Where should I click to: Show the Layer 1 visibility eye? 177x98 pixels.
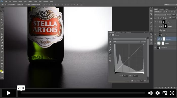tap(155, 30)
